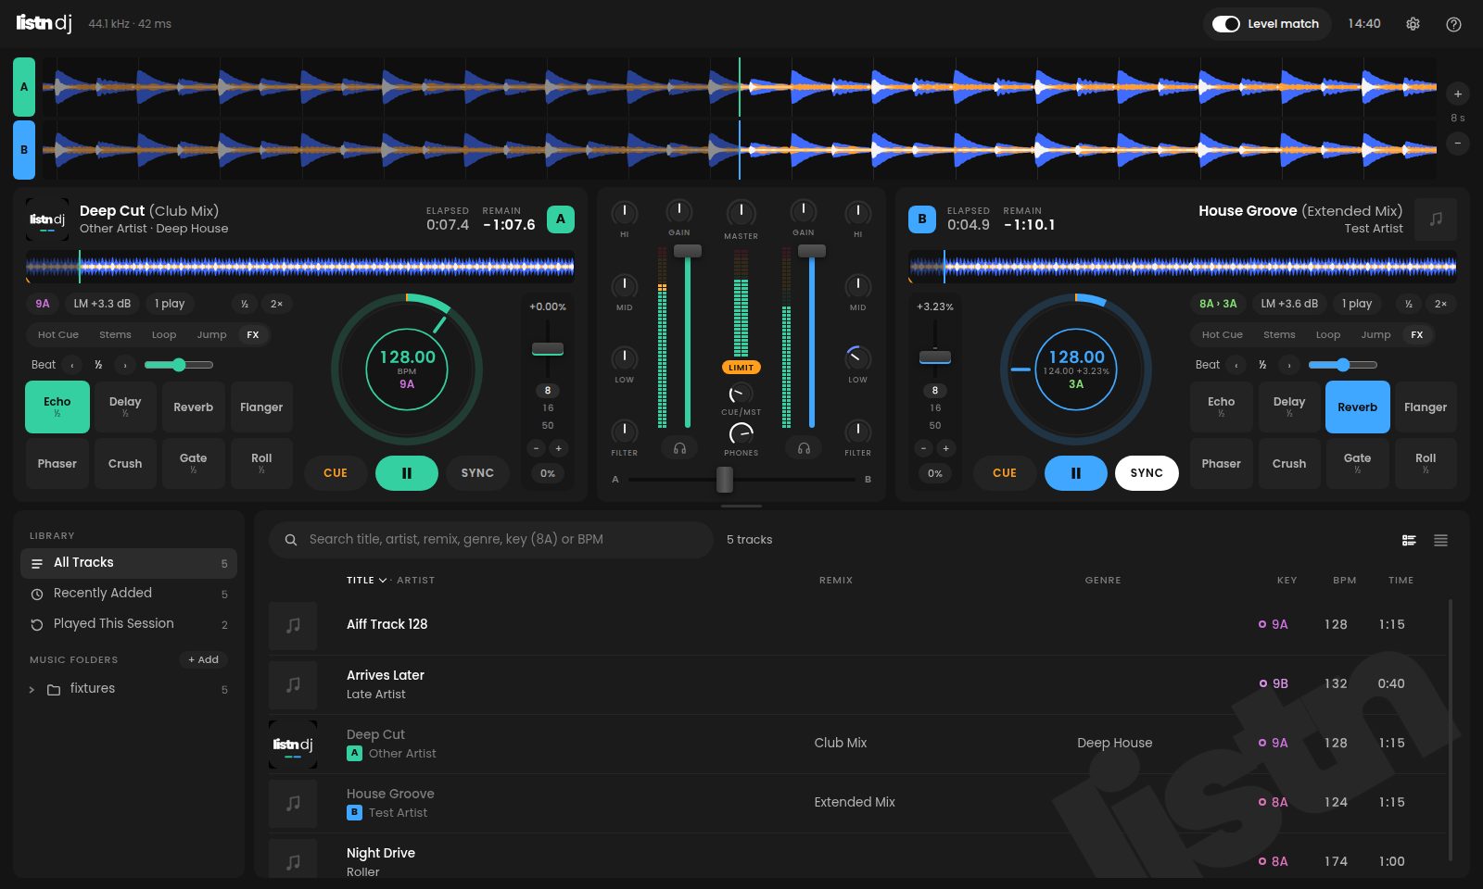Zoom in waveform with plus icon
Image resolution: width=1483 pixels, height=889 pixels.
[1458, 94]
